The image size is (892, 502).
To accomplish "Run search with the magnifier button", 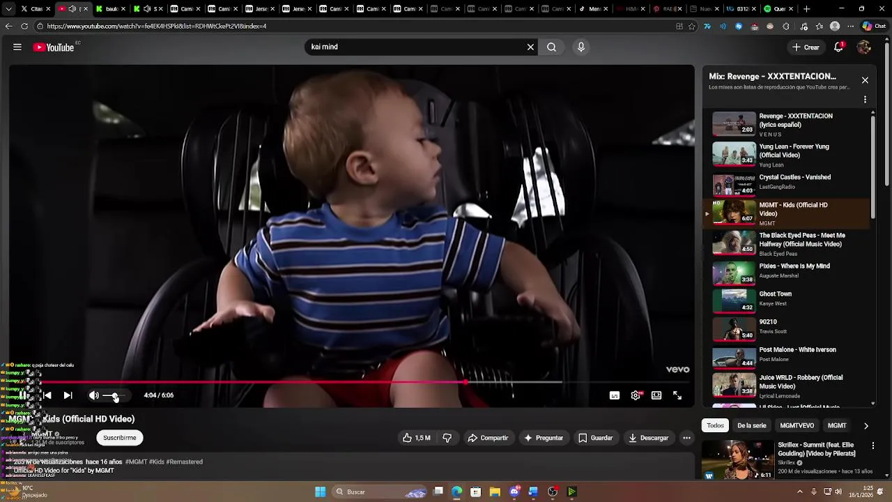I will coord(551,47).
